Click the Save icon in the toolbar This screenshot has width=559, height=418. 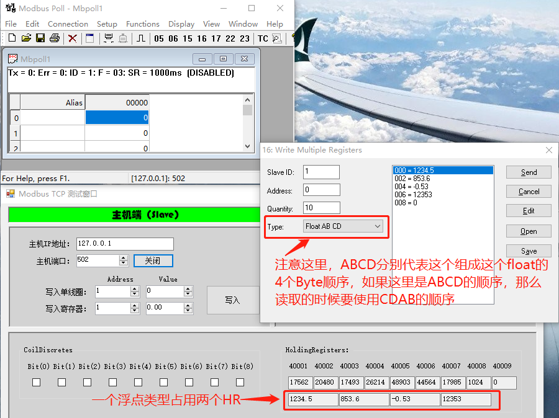40,38
